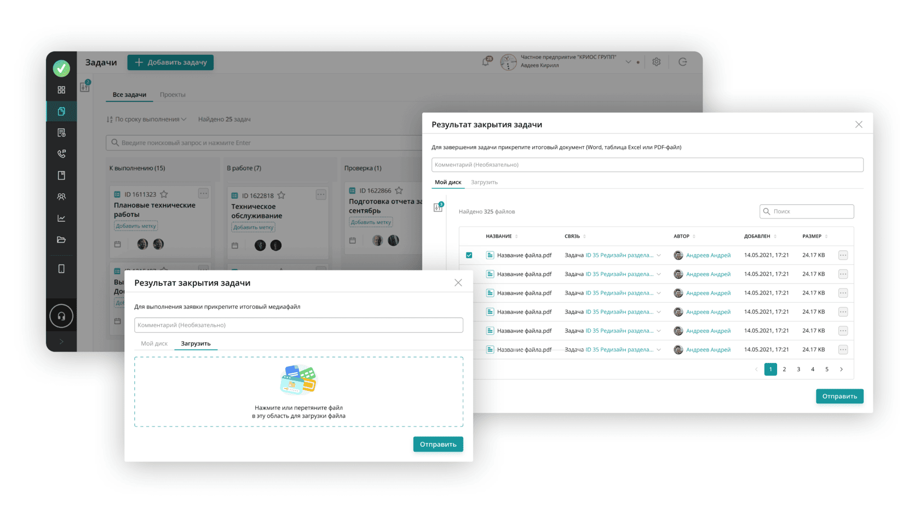Open the folder icon in sidebar

click(61, 239)
